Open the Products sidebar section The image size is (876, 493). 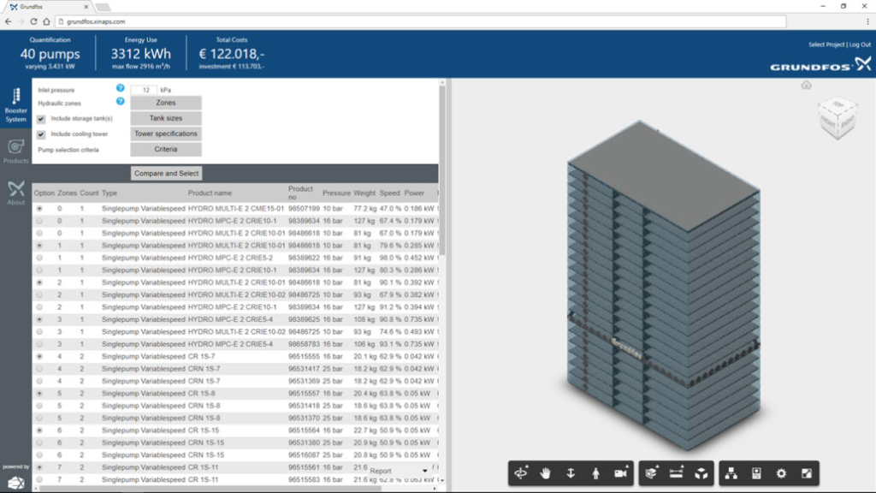coord(15,151)
